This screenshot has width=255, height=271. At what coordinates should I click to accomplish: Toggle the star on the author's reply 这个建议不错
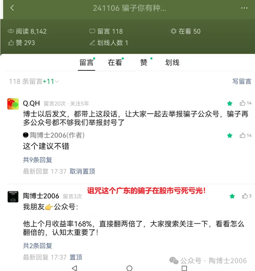point(230,135)
